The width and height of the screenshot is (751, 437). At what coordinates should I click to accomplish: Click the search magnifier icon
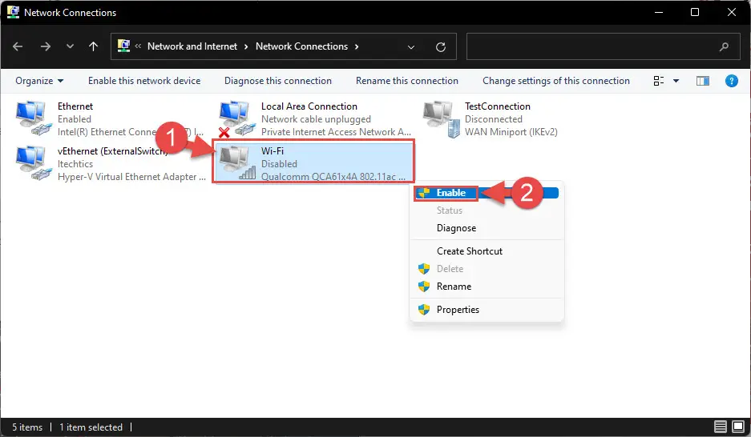pos(724,46)
